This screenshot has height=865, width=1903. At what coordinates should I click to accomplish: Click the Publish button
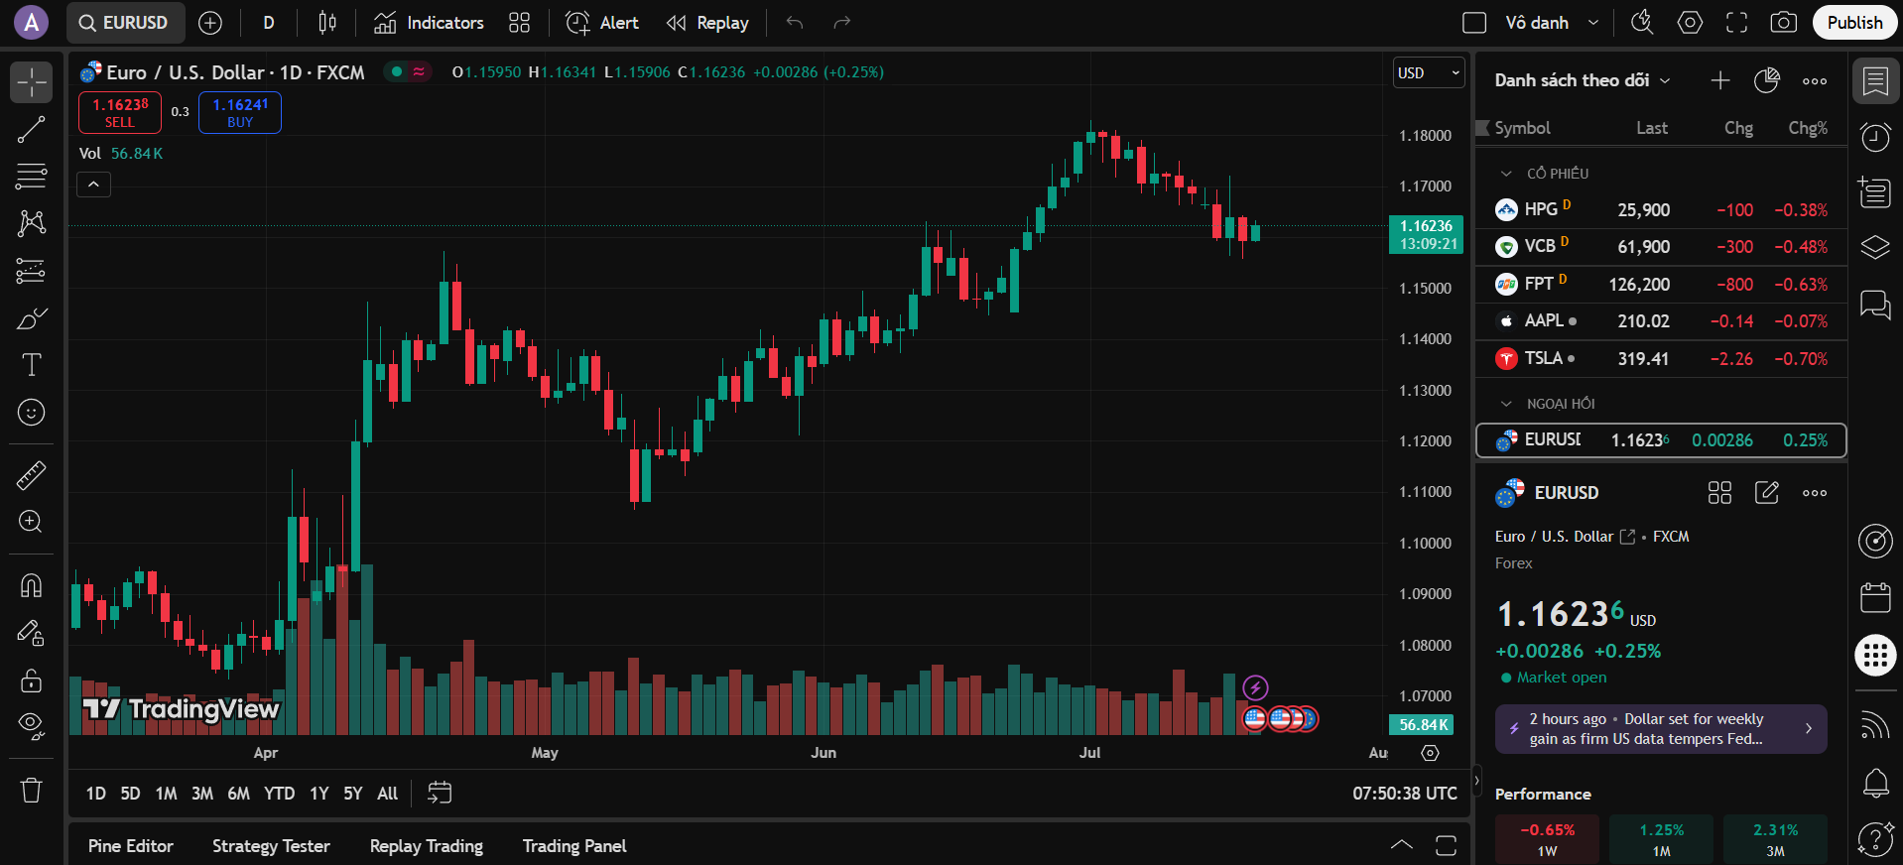click(x=1854, y=23)
